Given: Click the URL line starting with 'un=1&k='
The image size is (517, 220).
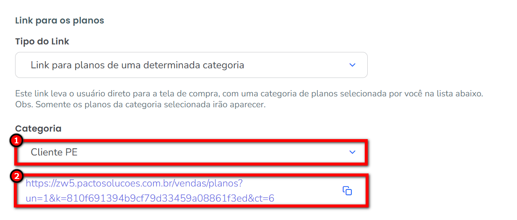Looking at the screenshot, I should click(150, 198).
